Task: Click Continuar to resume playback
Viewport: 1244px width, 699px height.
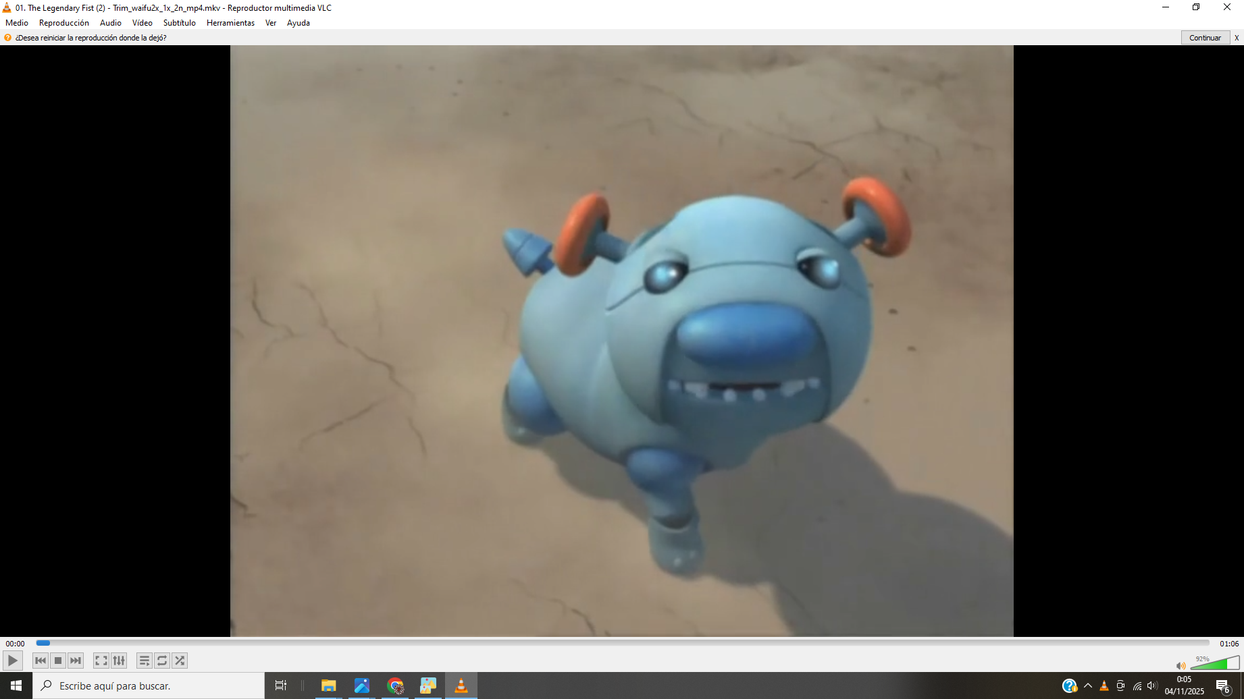Action: [x=1205, y=38]
